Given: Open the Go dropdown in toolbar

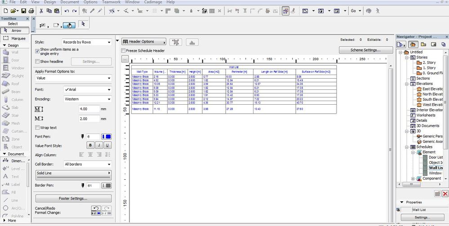Looking at the screenshot, I should pos(356,11).
